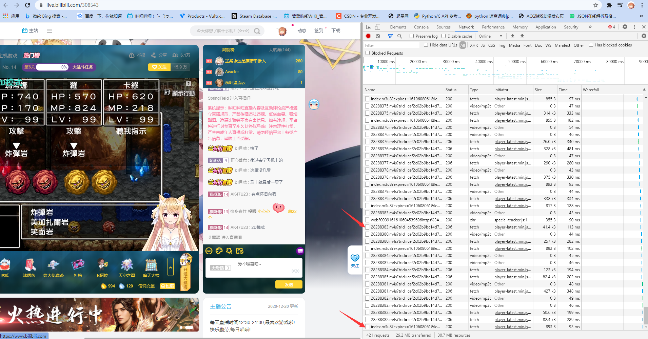Click the purple chat bubble icon
Screen dimensions: 648x339
point(300,251)
